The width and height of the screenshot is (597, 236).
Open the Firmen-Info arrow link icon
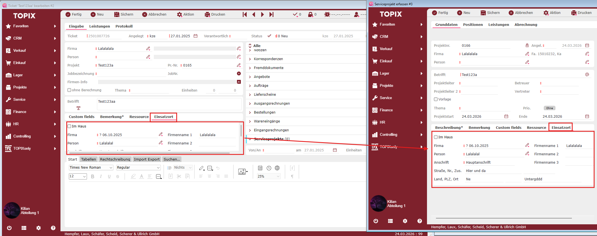click(x=239, y=82)
